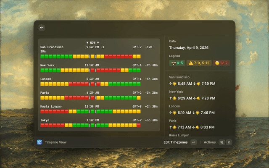Click the Edit Timezones button
This screenshot has height=168, width=269.
coord(175,142)
